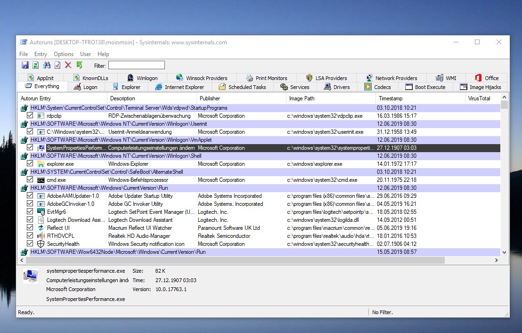
Task: Open the User menu
Action: [x=86, y=54]
